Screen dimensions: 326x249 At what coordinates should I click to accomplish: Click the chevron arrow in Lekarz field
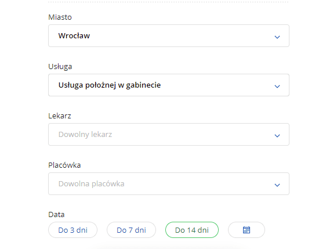click(277, 136)
